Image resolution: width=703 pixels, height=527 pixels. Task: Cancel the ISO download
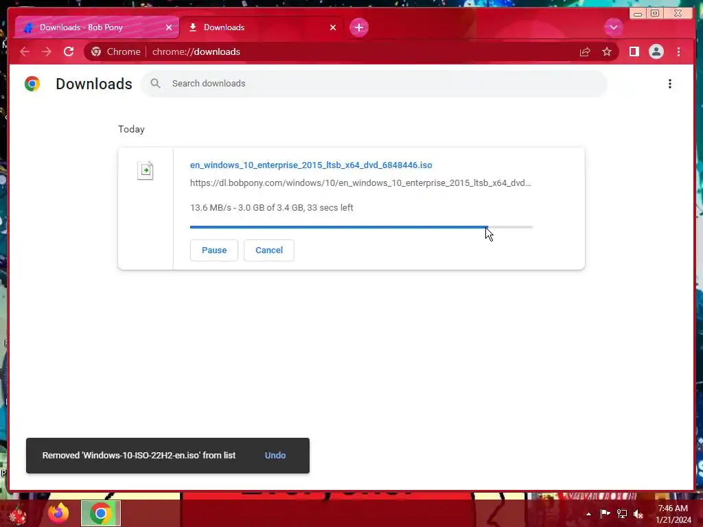click(269, 250)
